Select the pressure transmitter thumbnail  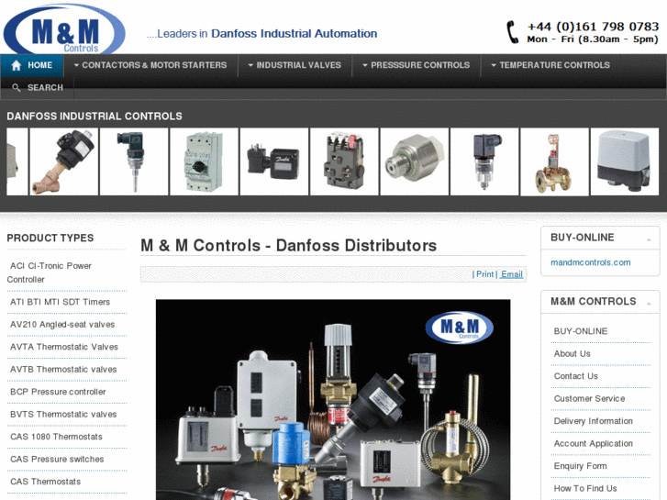coord(484,161)
